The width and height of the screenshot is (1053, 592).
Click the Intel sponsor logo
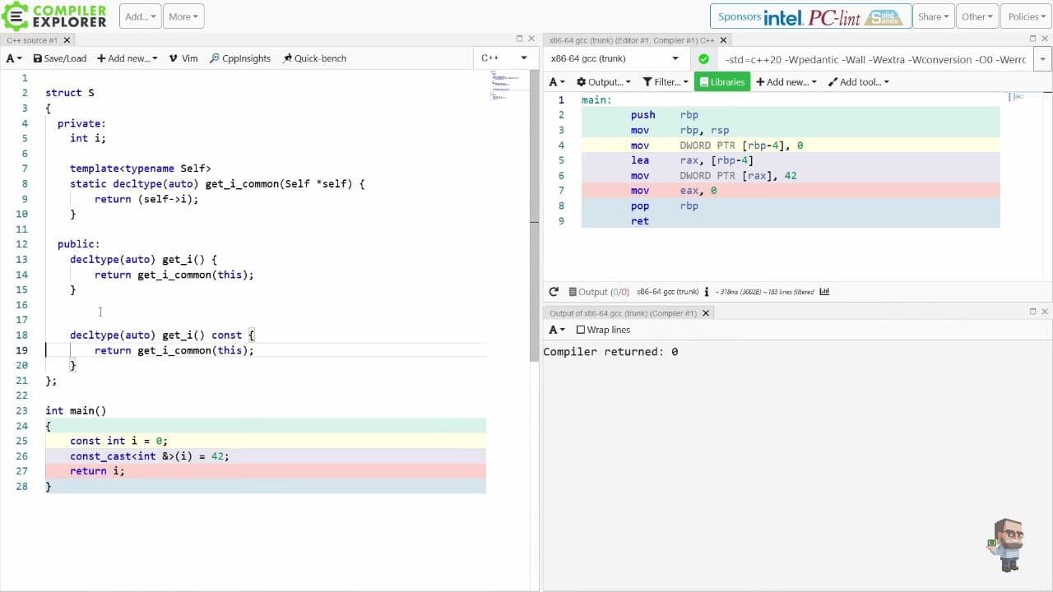click(x=783, y=17)
